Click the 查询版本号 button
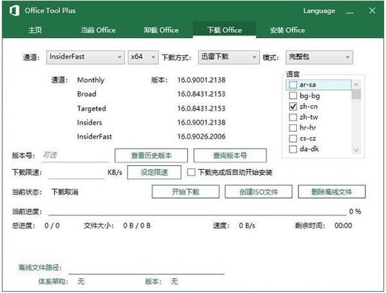The image size is (386, 293). 230,155
